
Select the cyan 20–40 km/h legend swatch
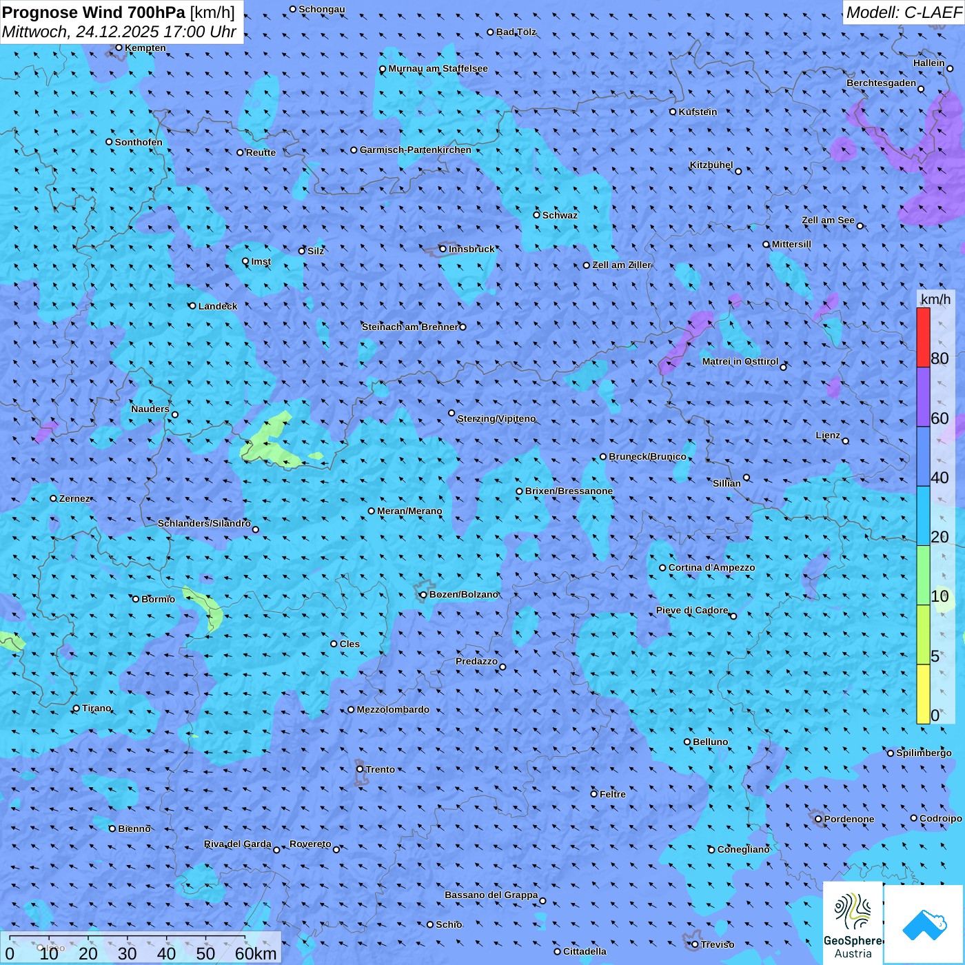coord(923,516)
